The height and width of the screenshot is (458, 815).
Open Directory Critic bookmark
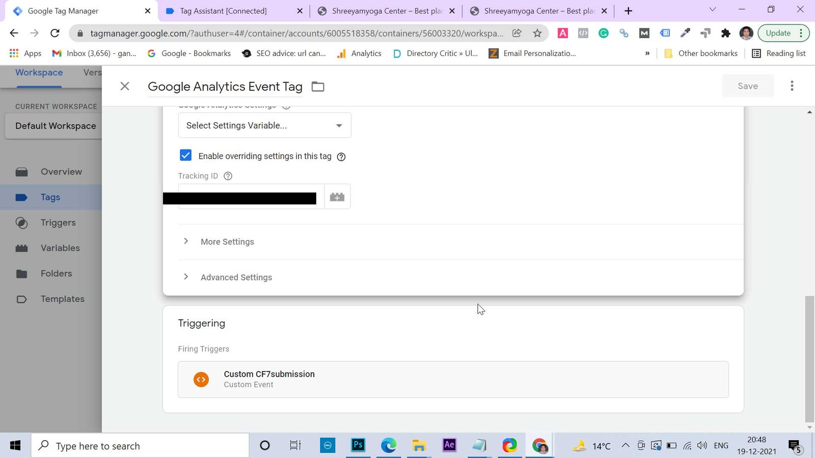click(x=436, y=53)
